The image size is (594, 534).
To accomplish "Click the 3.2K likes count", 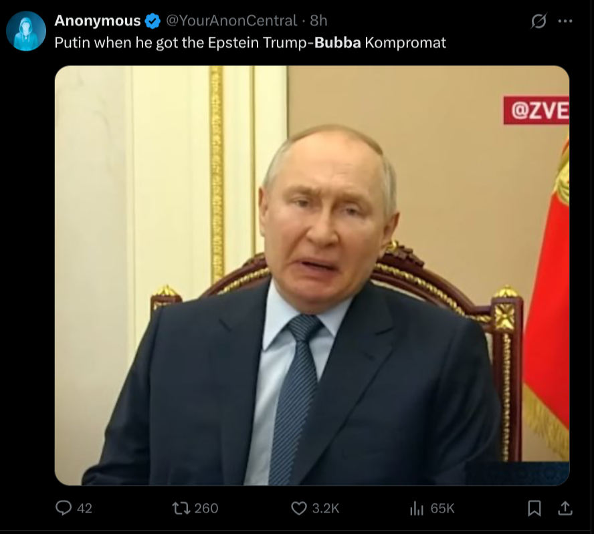I will pyautogui.click(x=326, y=508).
